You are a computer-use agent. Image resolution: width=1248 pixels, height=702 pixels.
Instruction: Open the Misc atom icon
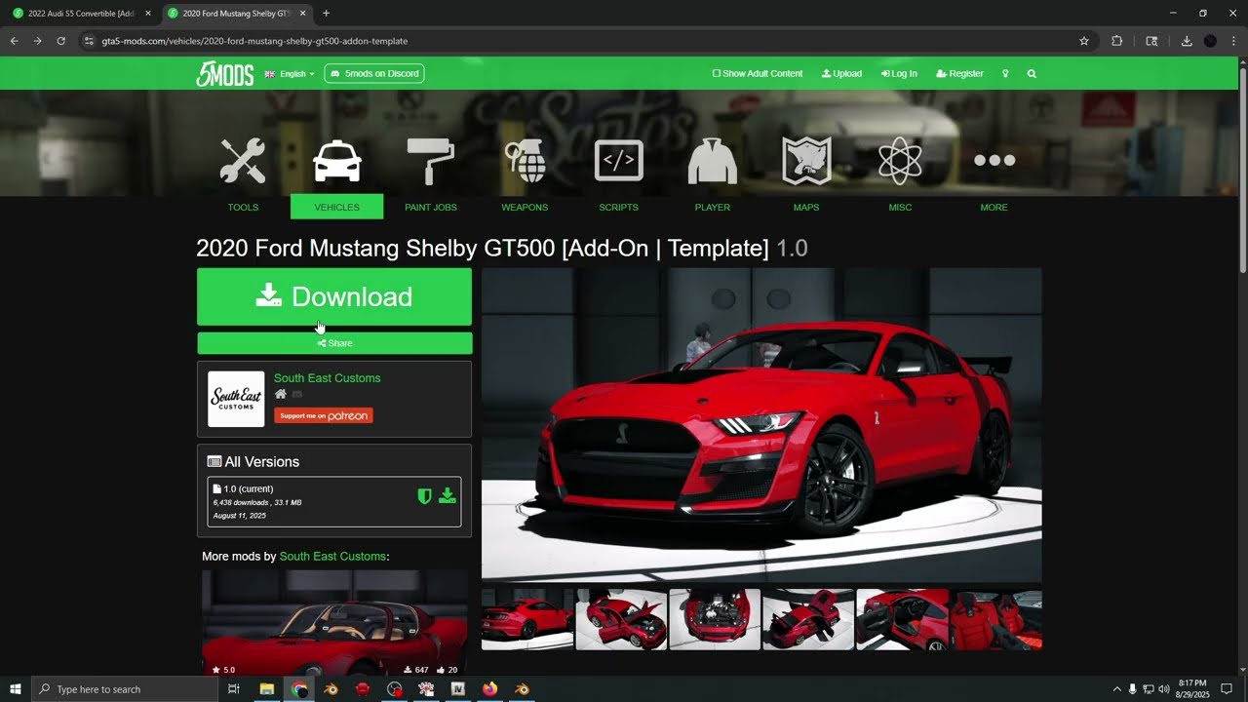point(900,161)
